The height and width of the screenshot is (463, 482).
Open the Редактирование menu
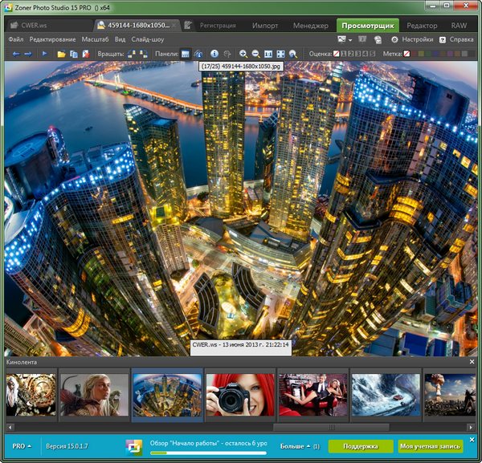point(52,39)
